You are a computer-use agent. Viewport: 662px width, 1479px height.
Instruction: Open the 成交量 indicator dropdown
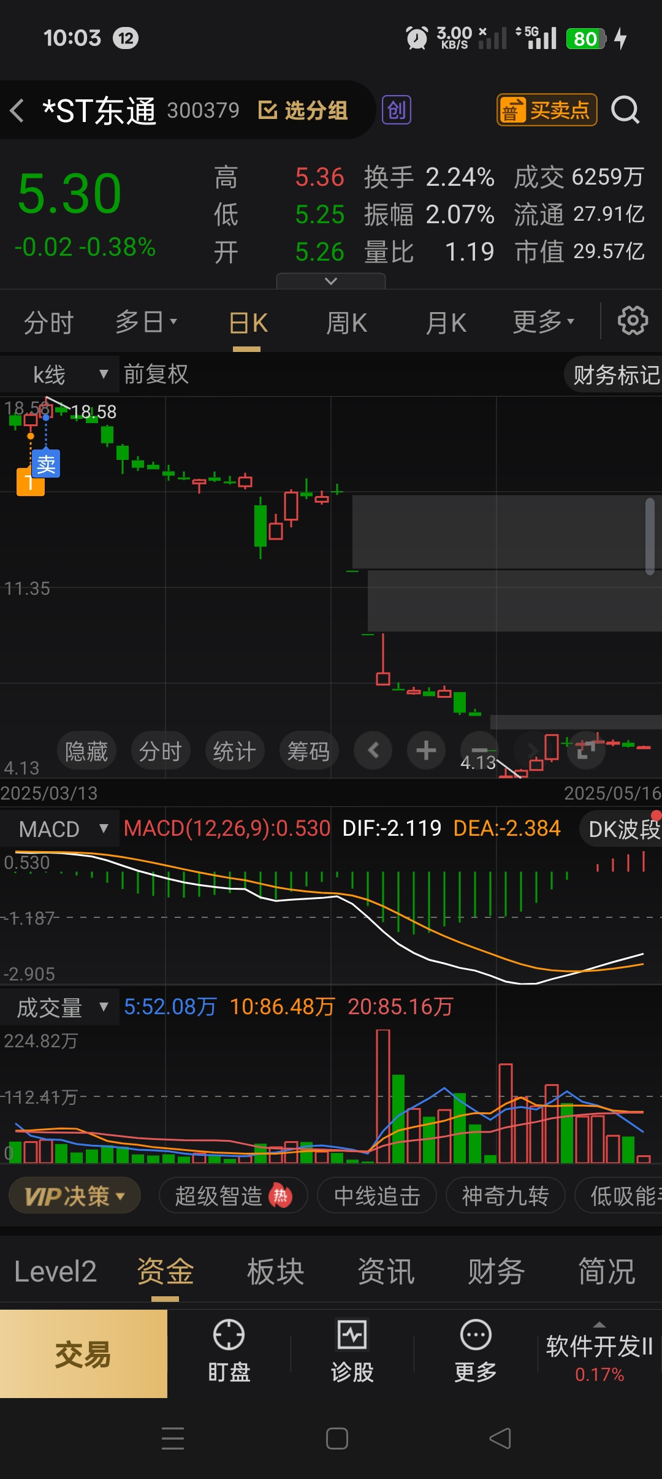59,1007
